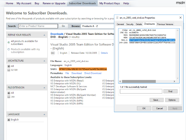Image resolution: width=186 pixels, height=140 pixels.
Task: Click file name en_vs_2005_vstd_dvd.iso on webpage
Action: coord(76,61)
